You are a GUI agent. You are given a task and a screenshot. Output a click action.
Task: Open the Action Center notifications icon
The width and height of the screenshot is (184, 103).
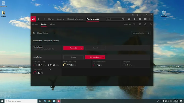pyautogui.click(x=181, y=101)
